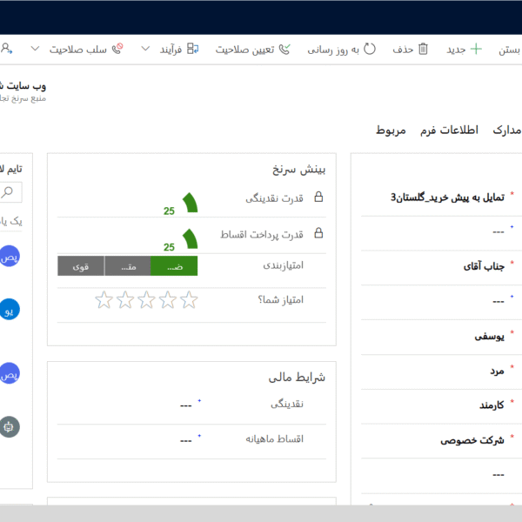The image size is (522, 522).
Task: Click the نقدینگی field value
Action: (x=185, y=405)
